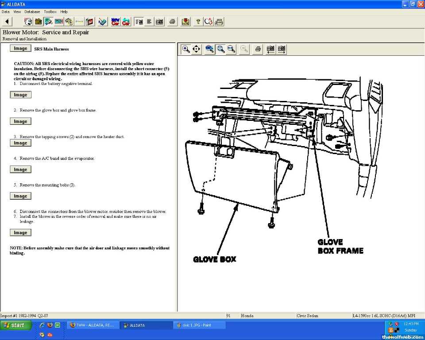Zoom diagram to 100% size

click(209, 49)
